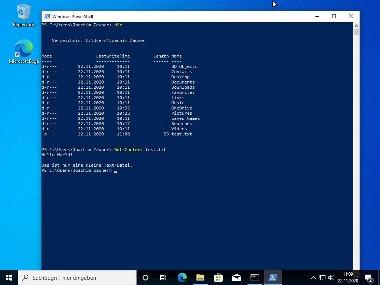Maximize the Windows PowerShell window
380x285 pixels.
pyautogui.click(x=334, y=16)
